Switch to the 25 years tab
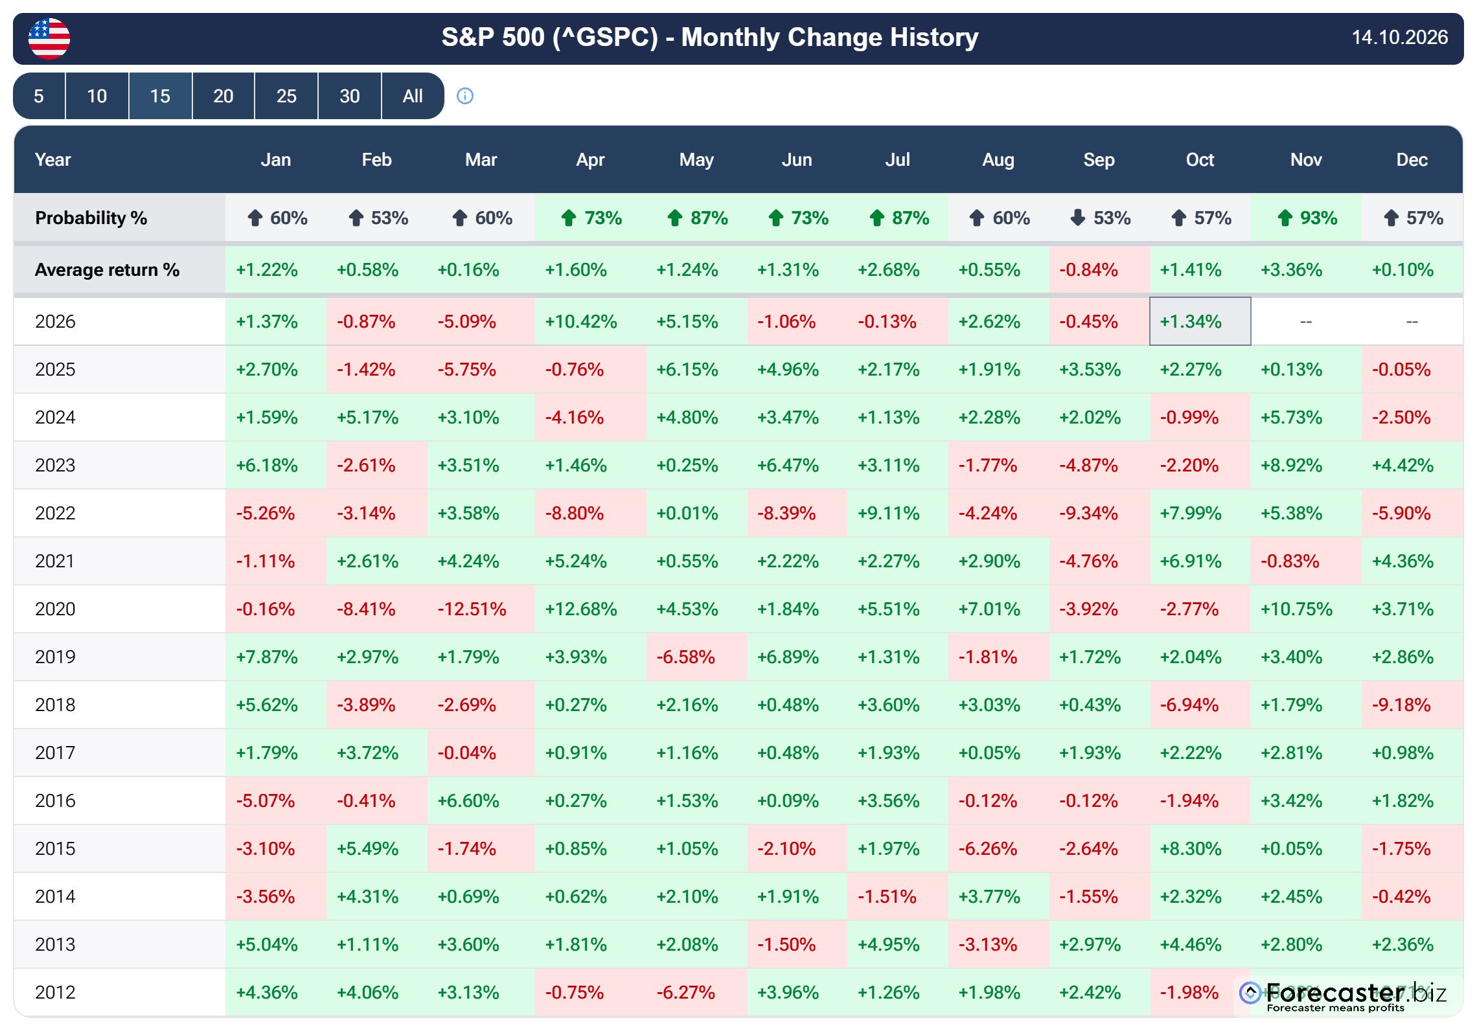Image resolution: width=1477 pixels, height=1031 pixels. pos(286,96)
